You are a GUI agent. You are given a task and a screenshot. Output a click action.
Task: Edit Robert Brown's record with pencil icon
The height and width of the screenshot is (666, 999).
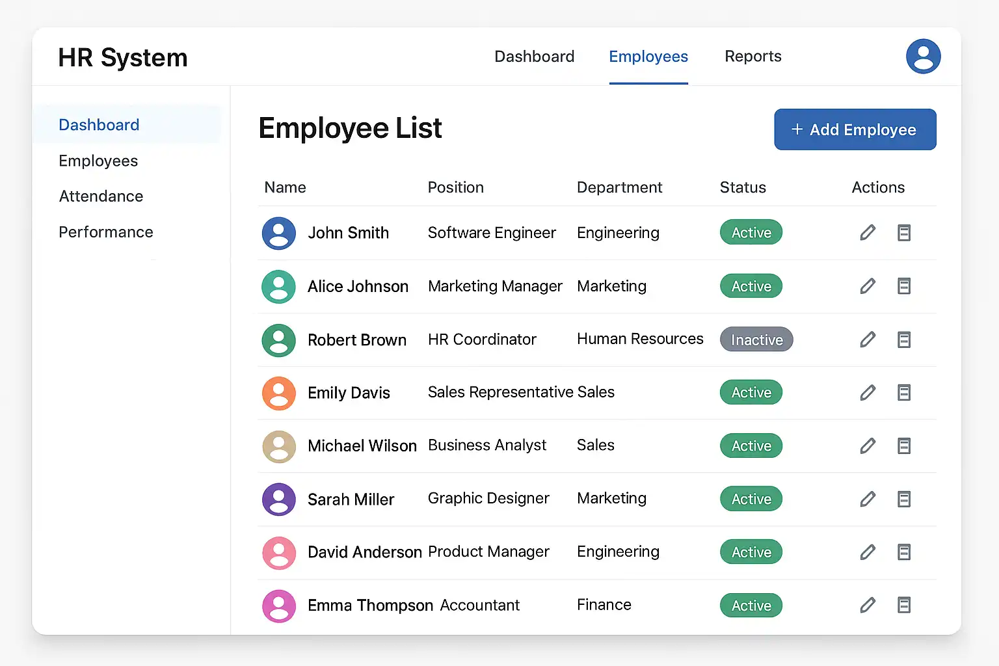[x=868, y=340]
